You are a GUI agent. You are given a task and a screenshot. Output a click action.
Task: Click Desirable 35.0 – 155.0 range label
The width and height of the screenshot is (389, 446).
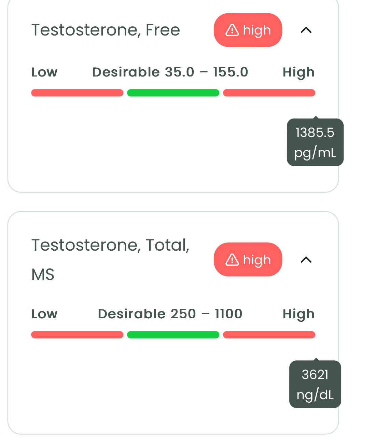170,72
